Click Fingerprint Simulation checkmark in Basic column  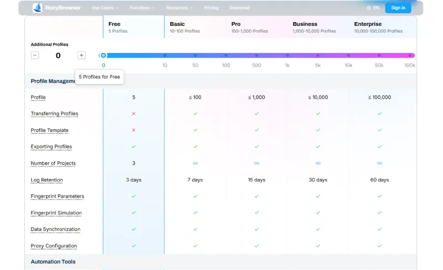click(195, 213)
